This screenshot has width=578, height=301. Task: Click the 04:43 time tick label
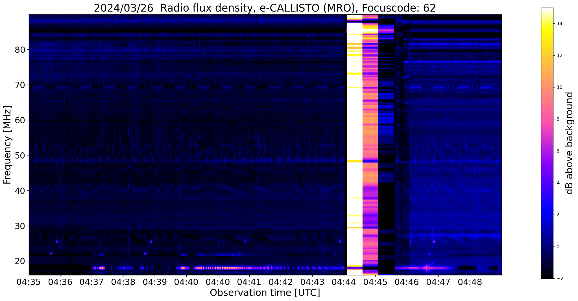pyautogui.click(x=312, y=282)
